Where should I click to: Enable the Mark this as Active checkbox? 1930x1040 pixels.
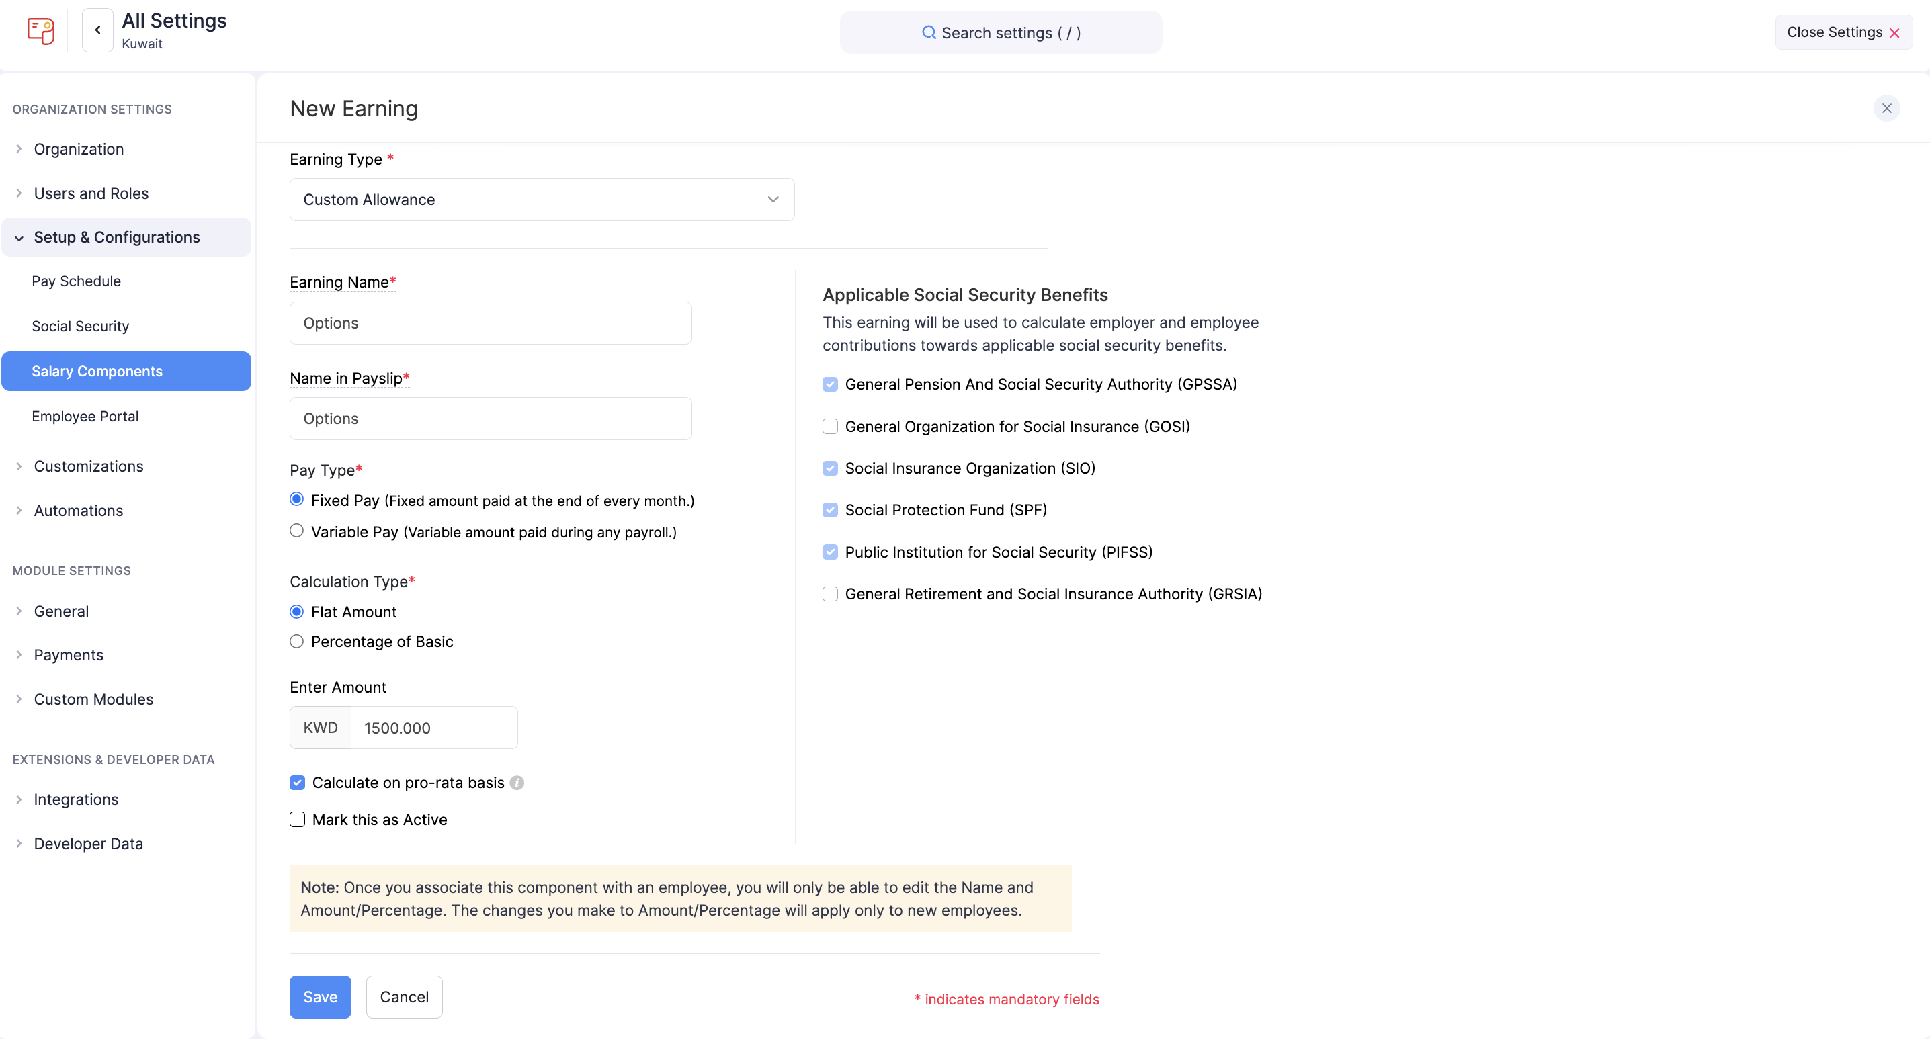297,819
